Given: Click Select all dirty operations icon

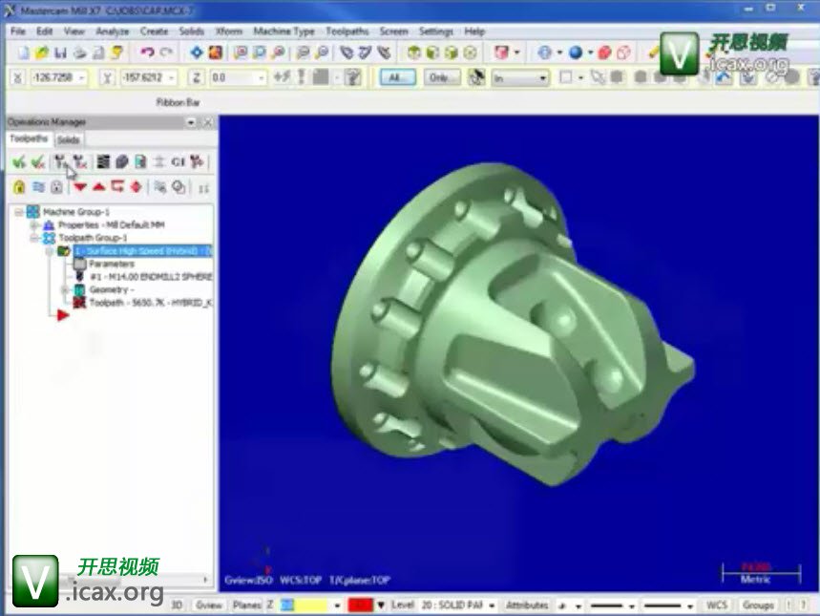Looking at the screenshot, I should click(37, 161).
